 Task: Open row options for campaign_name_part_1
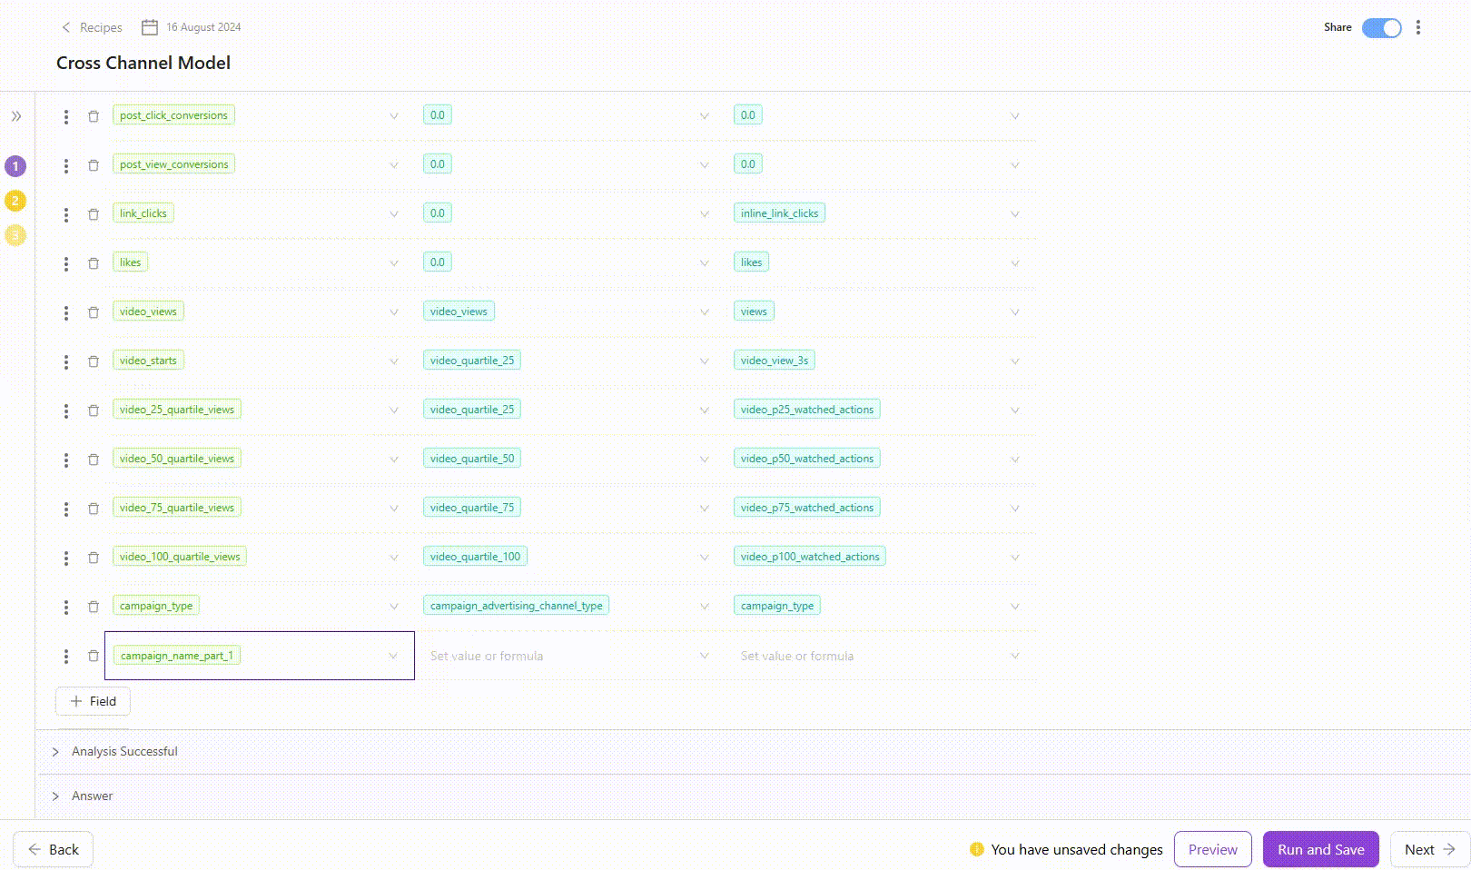[x=66, y=656]
